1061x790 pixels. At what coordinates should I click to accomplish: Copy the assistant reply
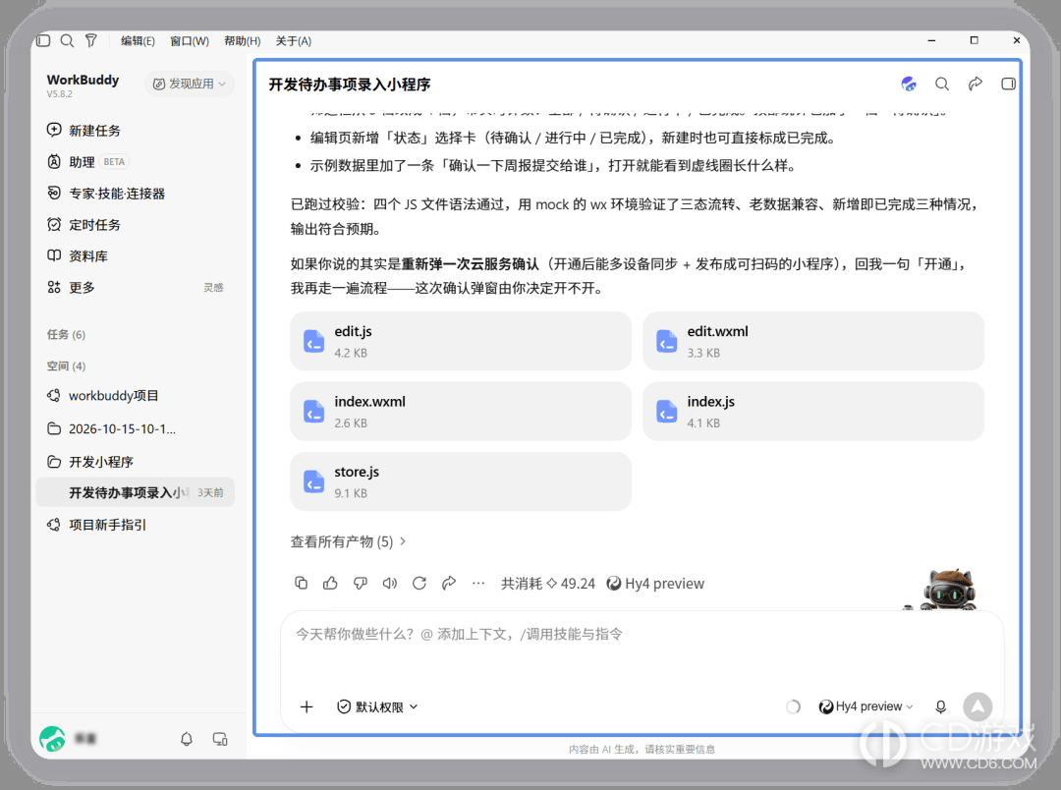(x=302, y=583)
